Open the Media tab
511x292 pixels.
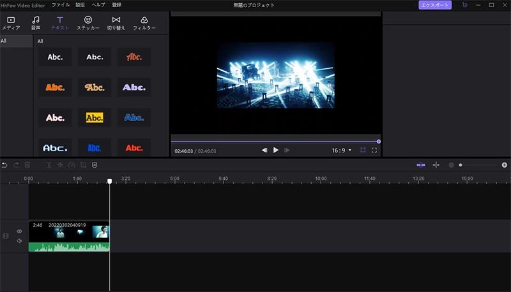point(11,24)
